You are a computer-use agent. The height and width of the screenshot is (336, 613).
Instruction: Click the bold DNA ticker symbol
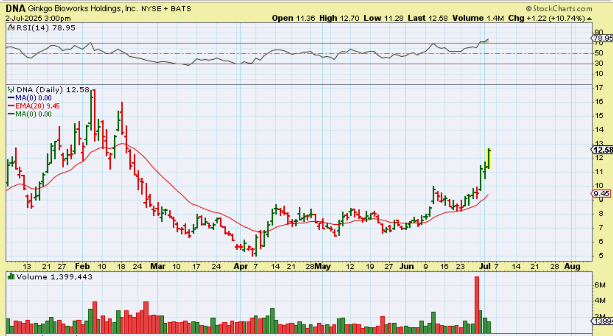(15, 9)
